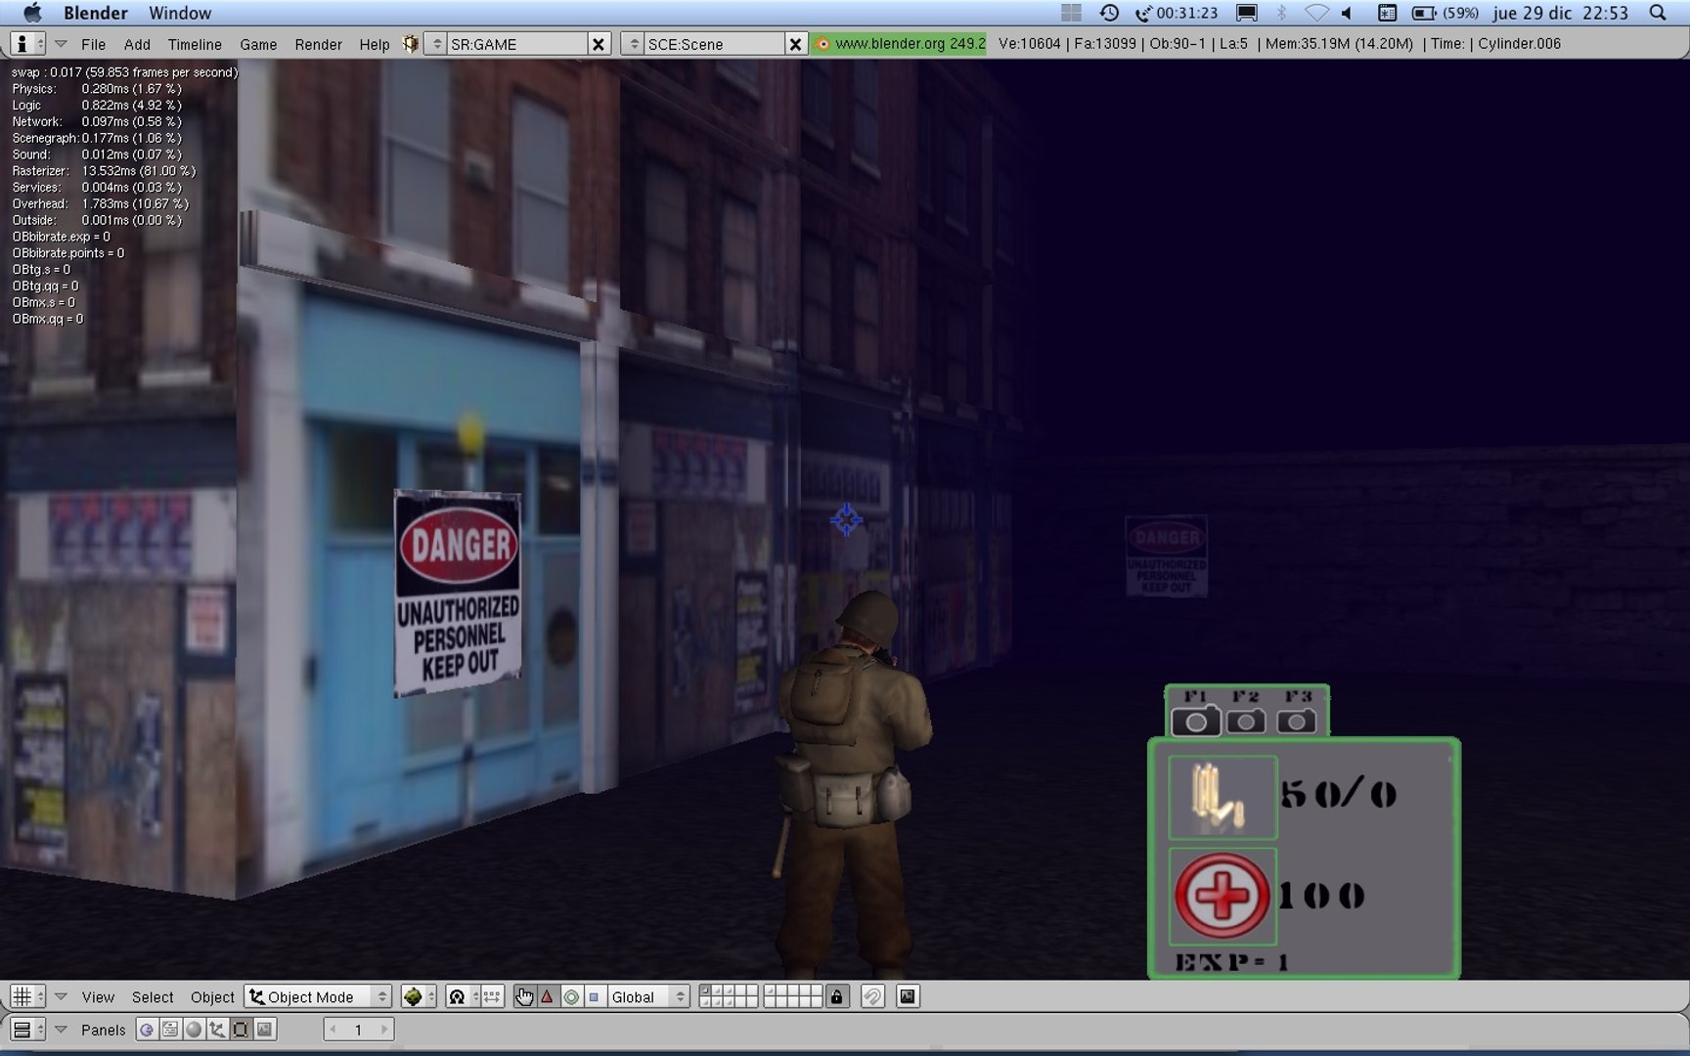1690x1056 pixels.
Task: Open the Render menu
Action: [x=319, y=44]
